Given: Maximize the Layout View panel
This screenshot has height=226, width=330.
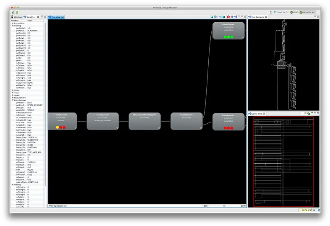Looking at the screenshot, I should point(318,113).
